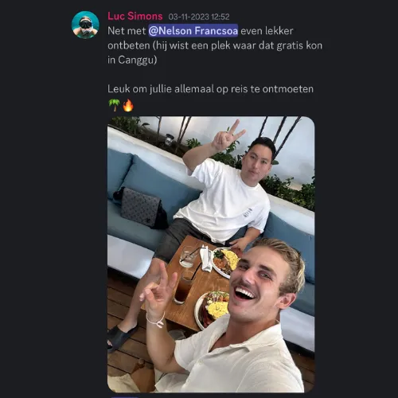Click the palm tree emoji

(x=114, y=105)
